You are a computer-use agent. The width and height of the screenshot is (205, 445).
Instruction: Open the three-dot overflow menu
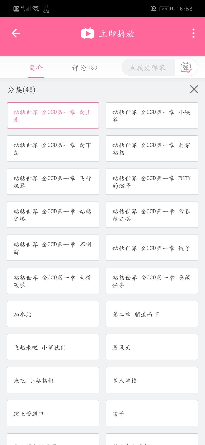click(x=194, y=33)
